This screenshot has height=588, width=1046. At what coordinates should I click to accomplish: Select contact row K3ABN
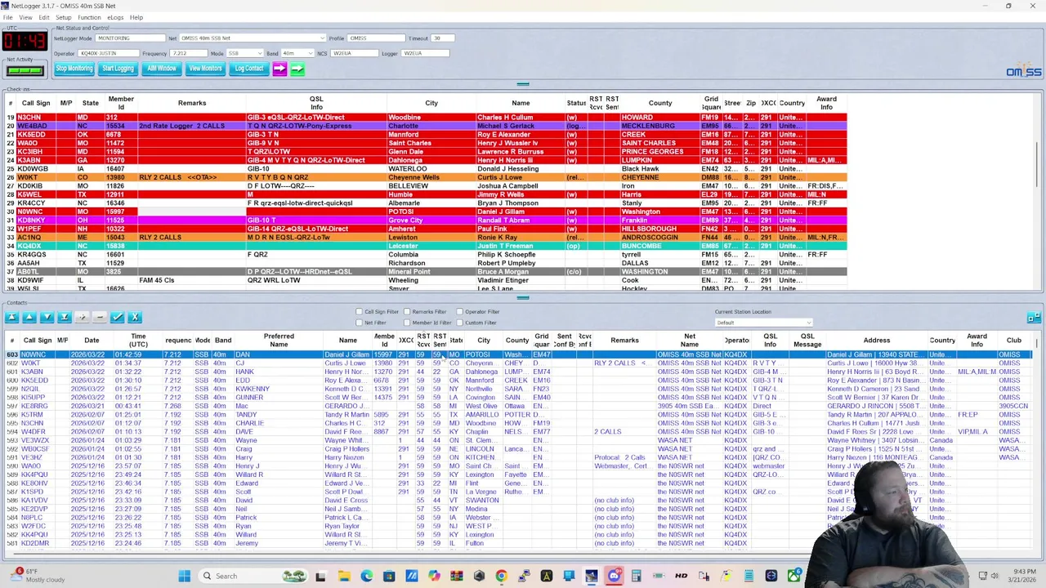click(519, 372)
